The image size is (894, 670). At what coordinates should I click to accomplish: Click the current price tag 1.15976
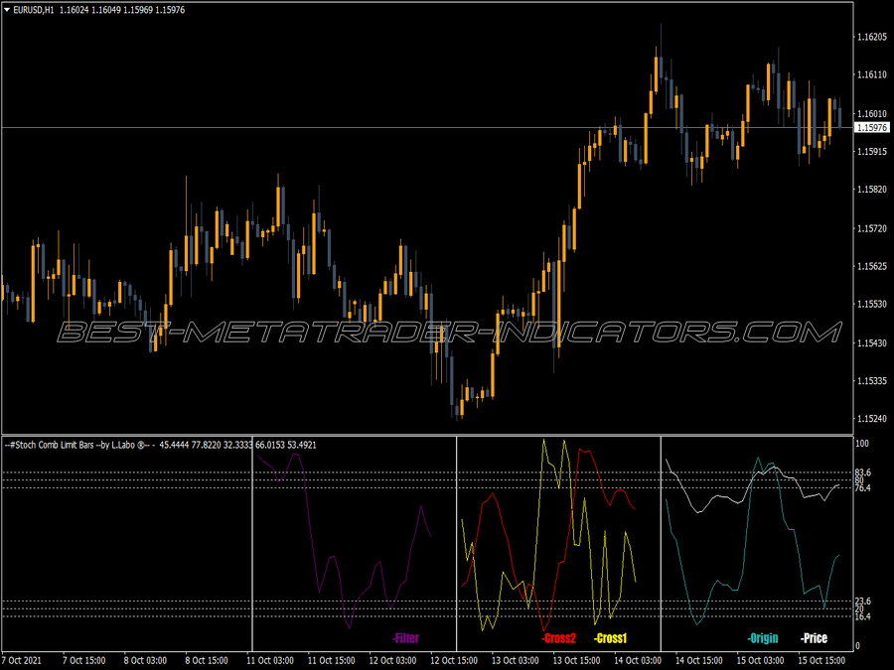(872, 126)
